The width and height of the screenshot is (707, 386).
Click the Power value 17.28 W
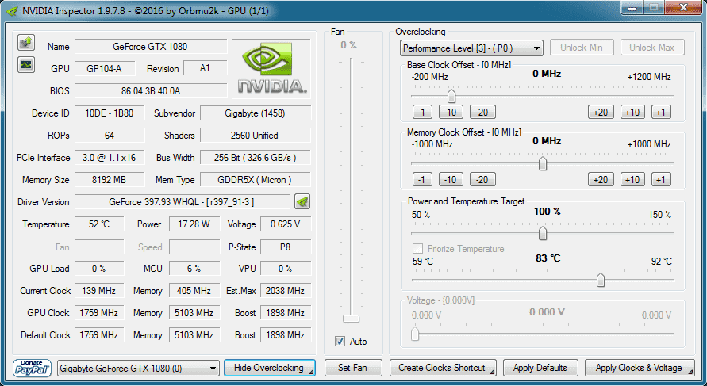[194, 224]
